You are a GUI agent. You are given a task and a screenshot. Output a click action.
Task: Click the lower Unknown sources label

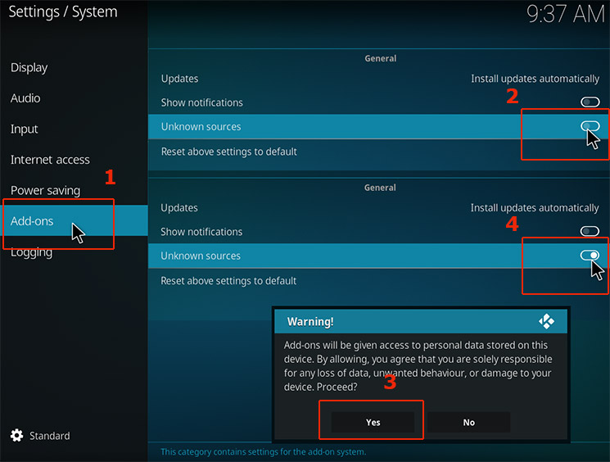[x=201, y=256]
